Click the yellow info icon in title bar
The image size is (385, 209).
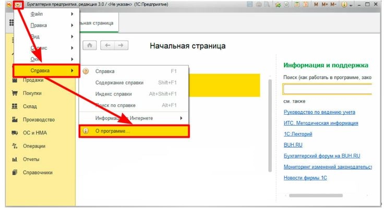click(344, 4)
